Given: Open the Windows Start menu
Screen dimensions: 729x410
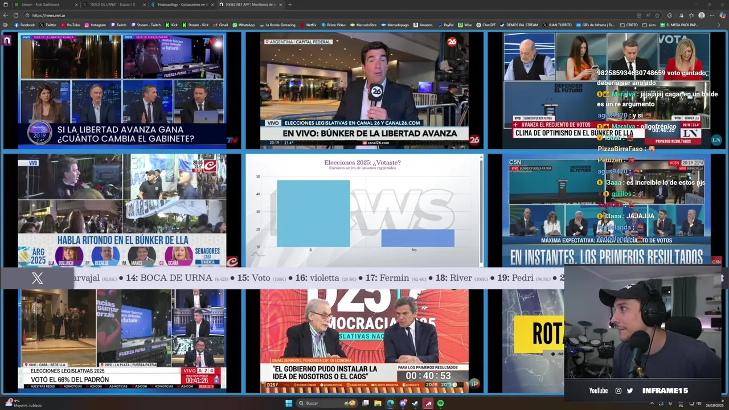Looking at the screenshot, I should pyautogui.click(x=289, y=403).
